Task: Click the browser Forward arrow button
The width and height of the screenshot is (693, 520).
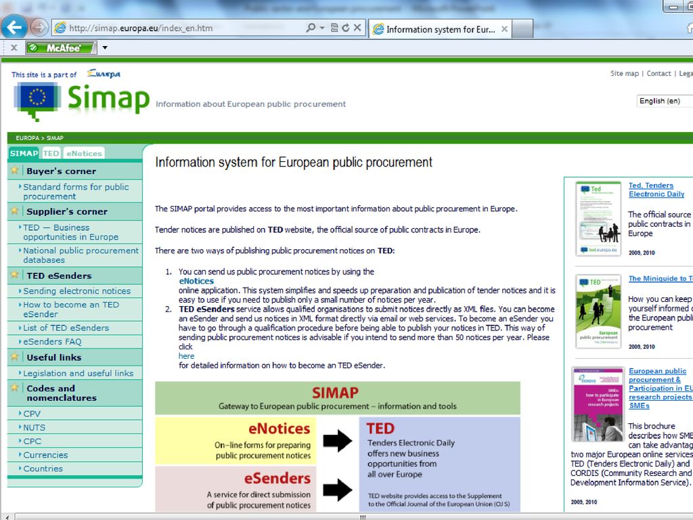Action: (39, 28)
